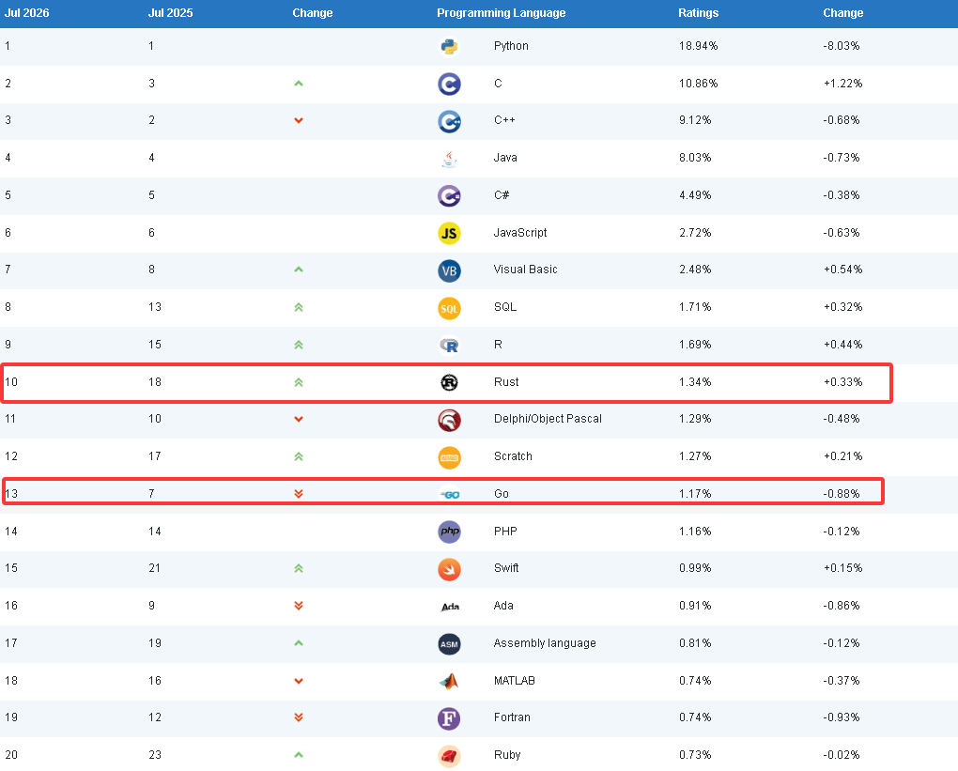This screenshot has height=771, width=958.
Task: Click the Ruby gem icon
Action: point(449,756)
